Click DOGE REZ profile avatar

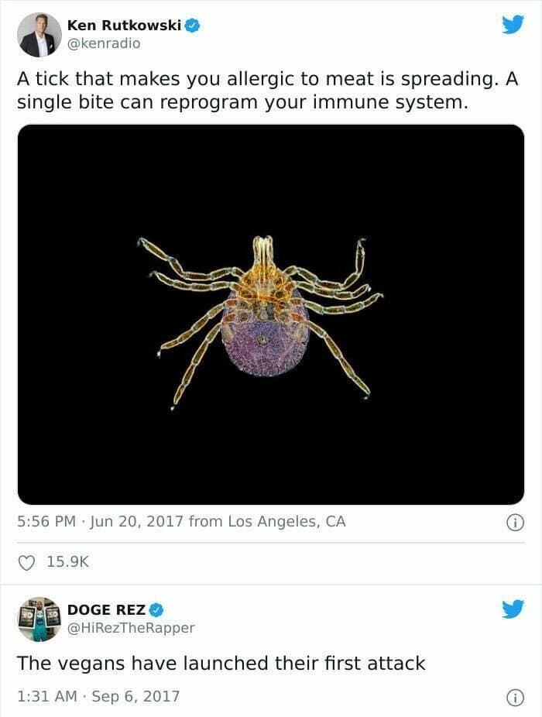[x=39, y=619]
